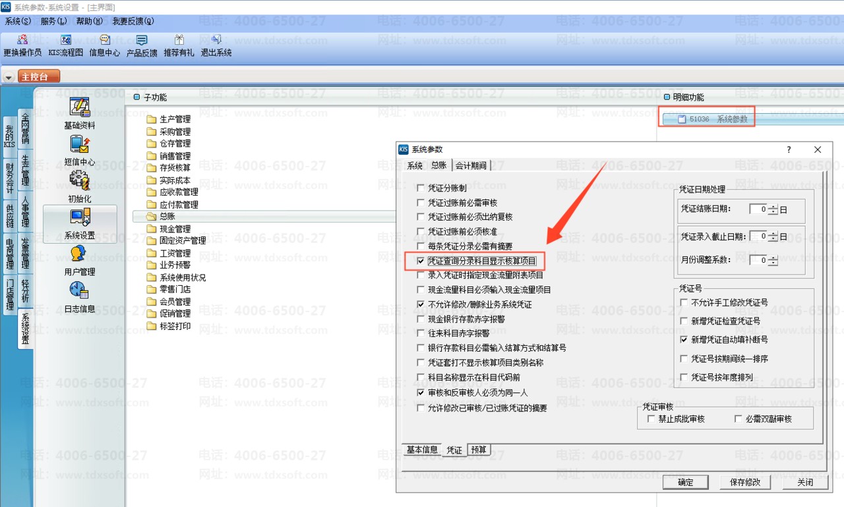Click the 应收款管理 folder icon
Screen dimensions: 844x507
click(x=152, y=192)
